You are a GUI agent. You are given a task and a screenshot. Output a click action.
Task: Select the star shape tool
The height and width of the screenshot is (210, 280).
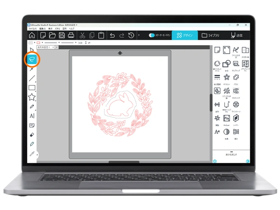point(32,97)
